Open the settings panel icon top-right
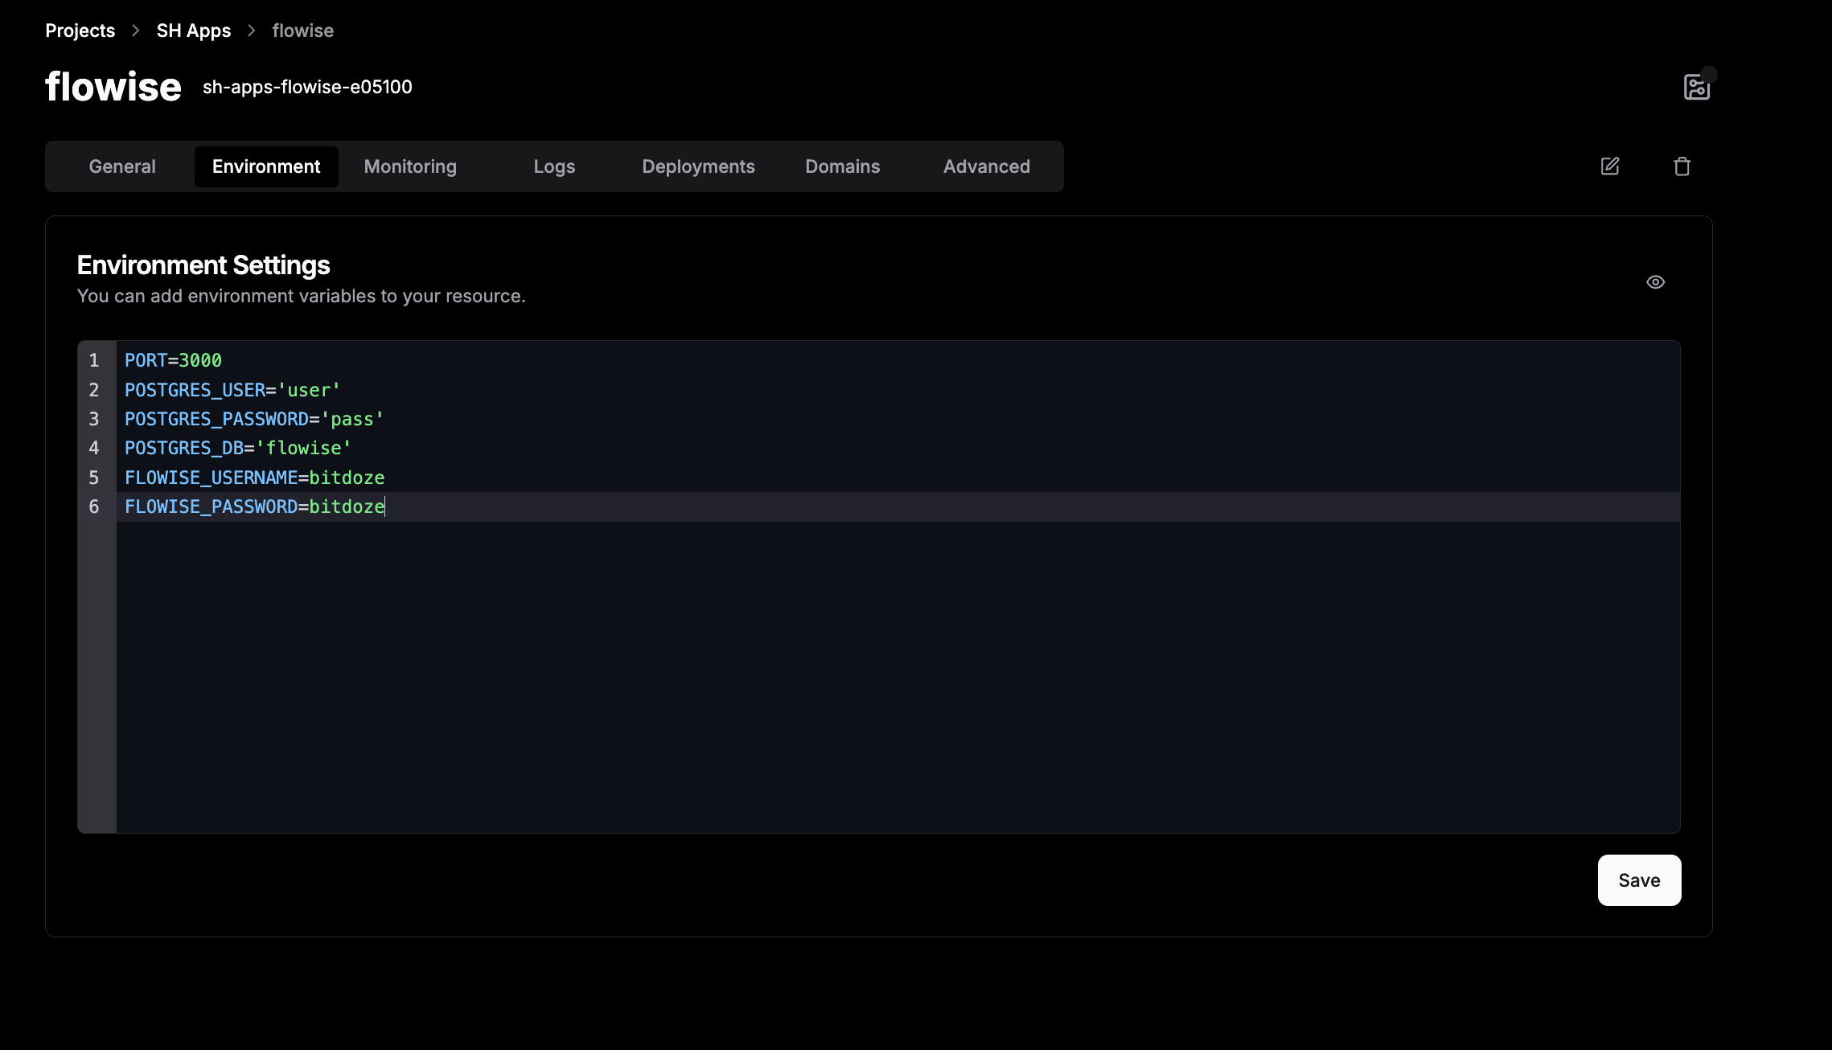This screenshot has width=1832, height=1050. [1696, 87]
